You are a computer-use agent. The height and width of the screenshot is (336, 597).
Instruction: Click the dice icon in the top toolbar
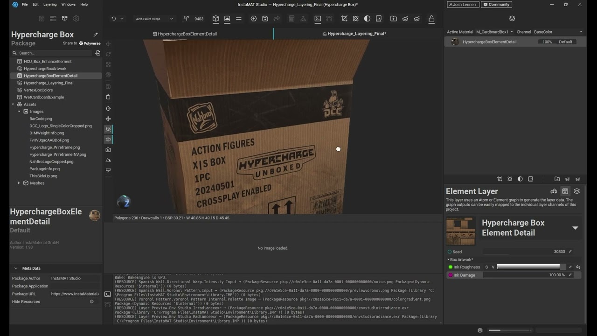tap(379, 19)
